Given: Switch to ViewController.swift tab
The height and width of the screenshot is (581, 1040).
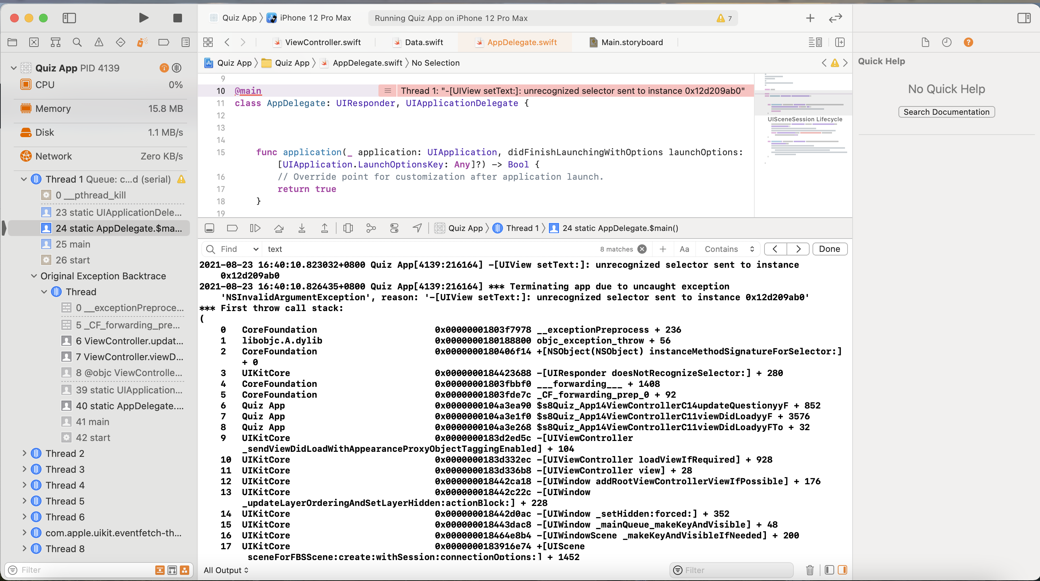Looking at the screenshot, I should point(318,42).
